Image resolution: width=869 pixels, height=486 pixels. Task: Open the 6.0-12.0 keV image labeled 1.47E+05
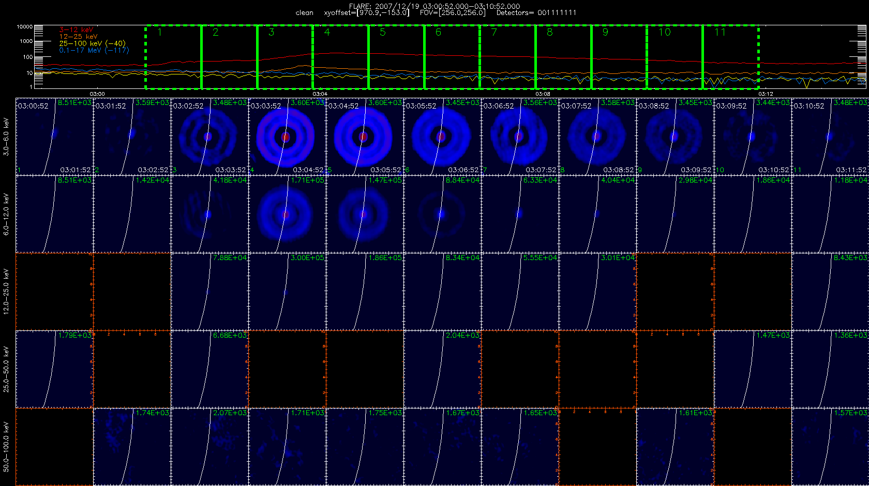click(365, 214)
